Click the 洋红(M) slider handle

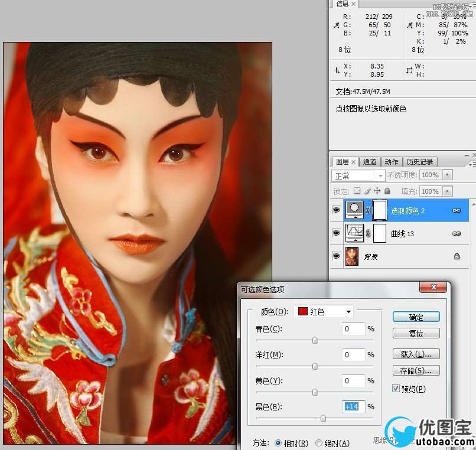[315, 367]
